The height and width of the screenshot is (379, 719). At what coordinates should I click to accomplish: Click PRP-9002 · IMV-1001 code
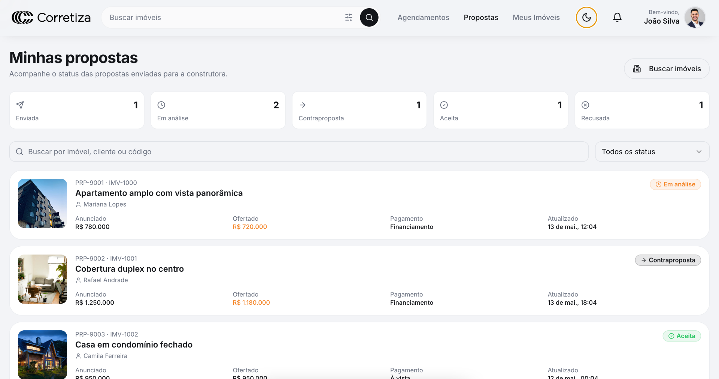point(106,258)
